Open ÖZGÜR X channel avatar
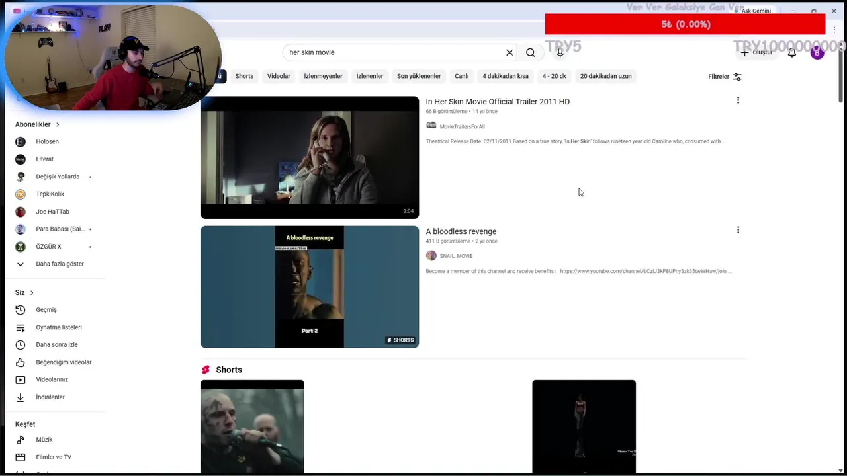The height and width of the screenshot is (476, 847). (x=21, y=247)
